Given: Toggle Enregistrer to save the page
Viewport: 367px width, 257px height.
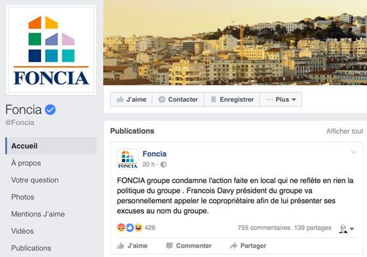Looking at the screenshot, I should click(x=232, y=100).
